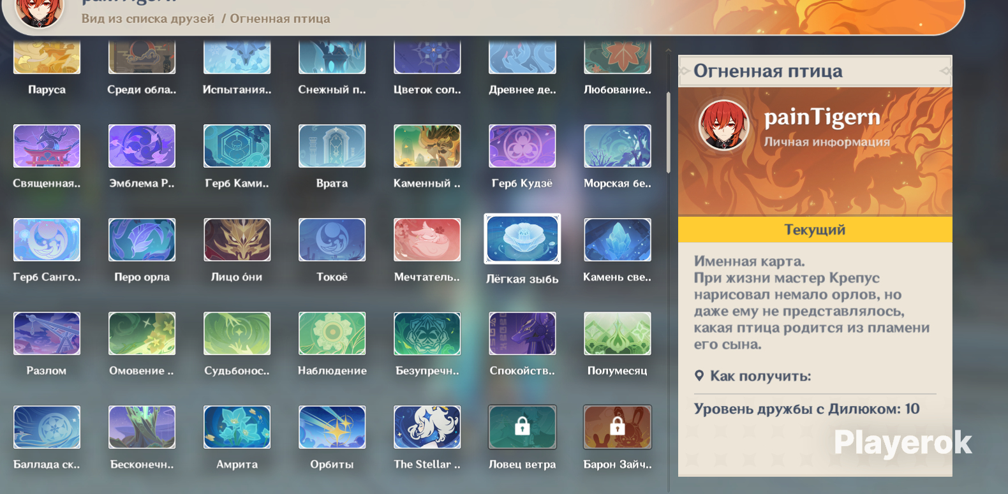Click the yellow Текущий button

[x=815, y=229]
